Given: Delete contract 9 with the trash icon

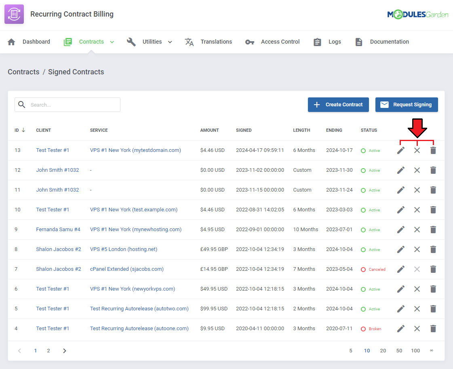Looking at the screenshot, I should 433,230.
